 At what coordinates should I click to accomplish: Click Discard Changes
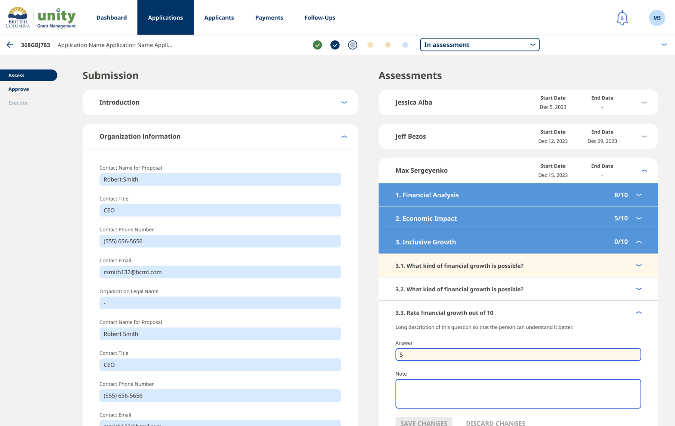tap(496, 423)
